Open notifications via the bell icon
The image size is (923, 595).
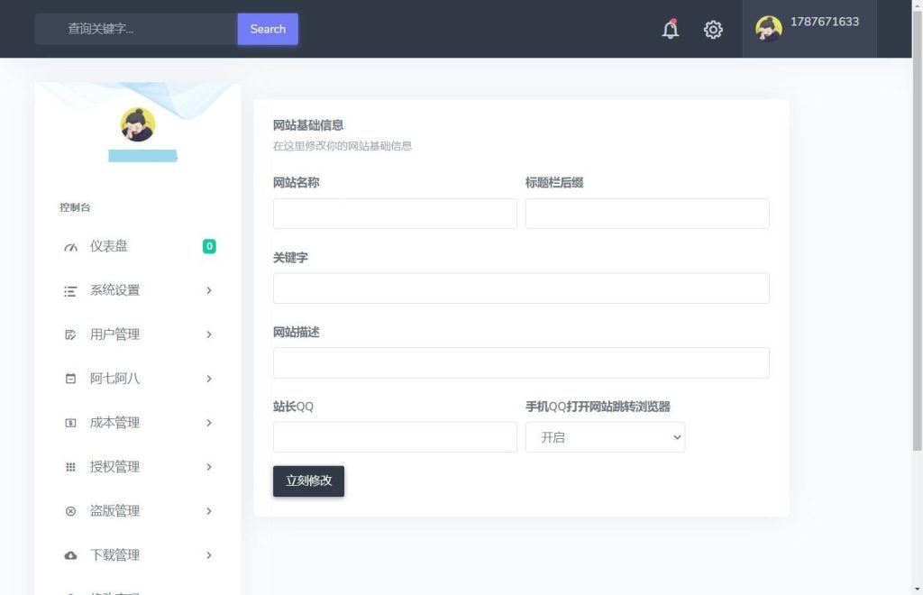pos(670,29)
